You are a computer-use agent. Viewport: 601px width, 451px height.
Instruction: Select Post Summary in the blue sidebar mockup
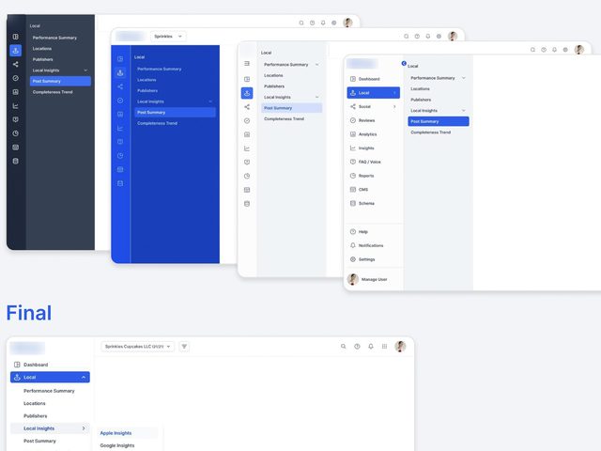(175, 113)
